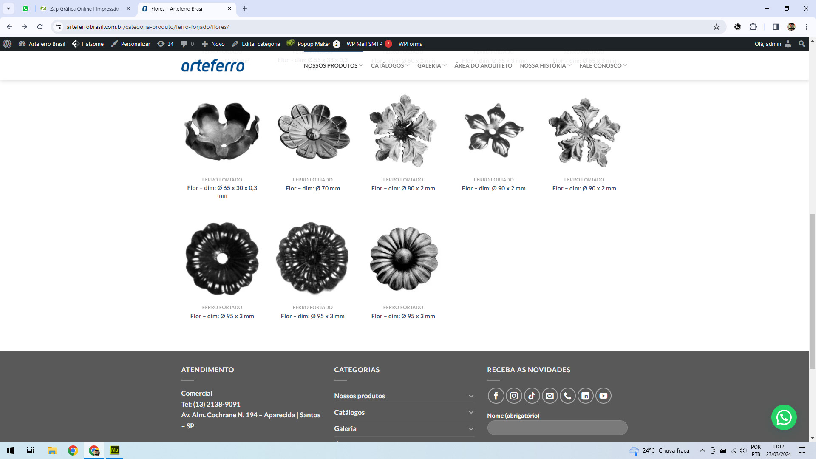Click the Flor Ø 80 x 2 mm thumbnail
Image resolution: width=816 pixels, height=459 pixels.
pyautogui.click(x=403, y=131)
